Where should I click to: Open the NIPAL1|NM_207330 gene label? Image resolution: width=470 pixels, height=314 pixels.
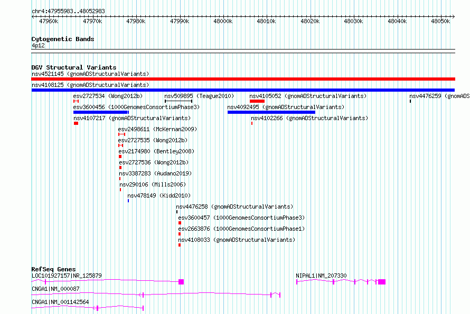321,276
